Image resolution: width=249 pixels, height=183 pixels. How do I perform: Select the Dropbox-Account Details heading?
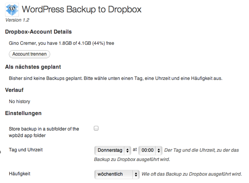(x=39, y=32)
